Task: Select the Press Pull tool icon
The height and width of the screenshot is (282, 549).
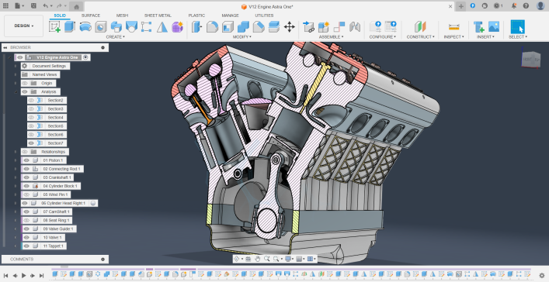Action: (x=197, y=26)
